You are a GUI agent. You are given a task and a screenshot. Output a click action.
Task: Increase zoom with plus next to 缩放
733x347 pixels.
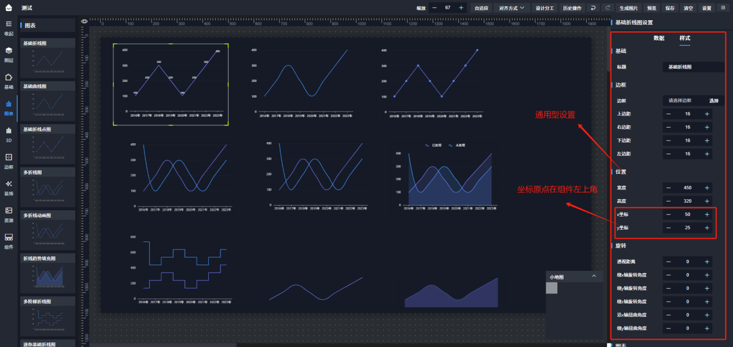(461, 8)
